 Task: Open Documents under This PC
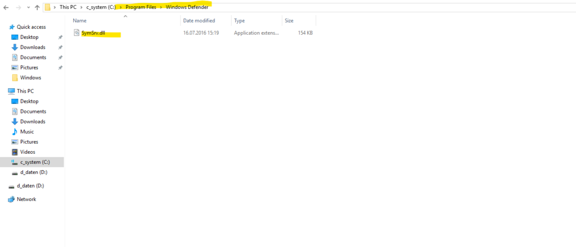(x=33, y=111)
